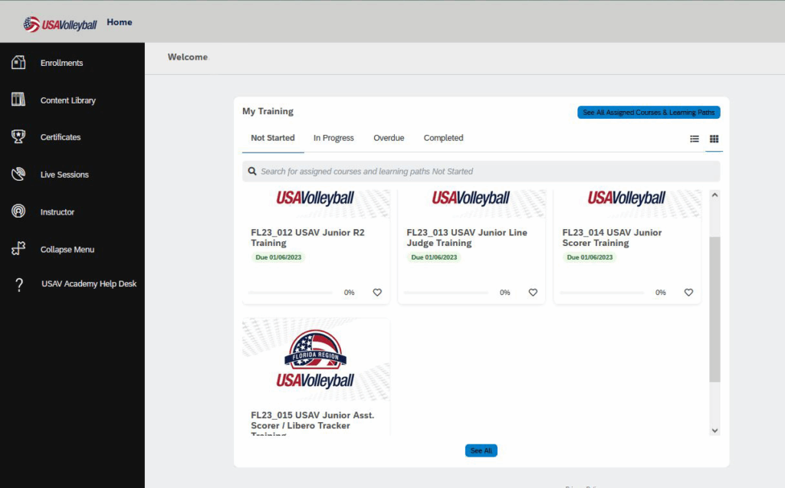Click See All Assigned Courses & Learning Paths

tap(649, 113)
